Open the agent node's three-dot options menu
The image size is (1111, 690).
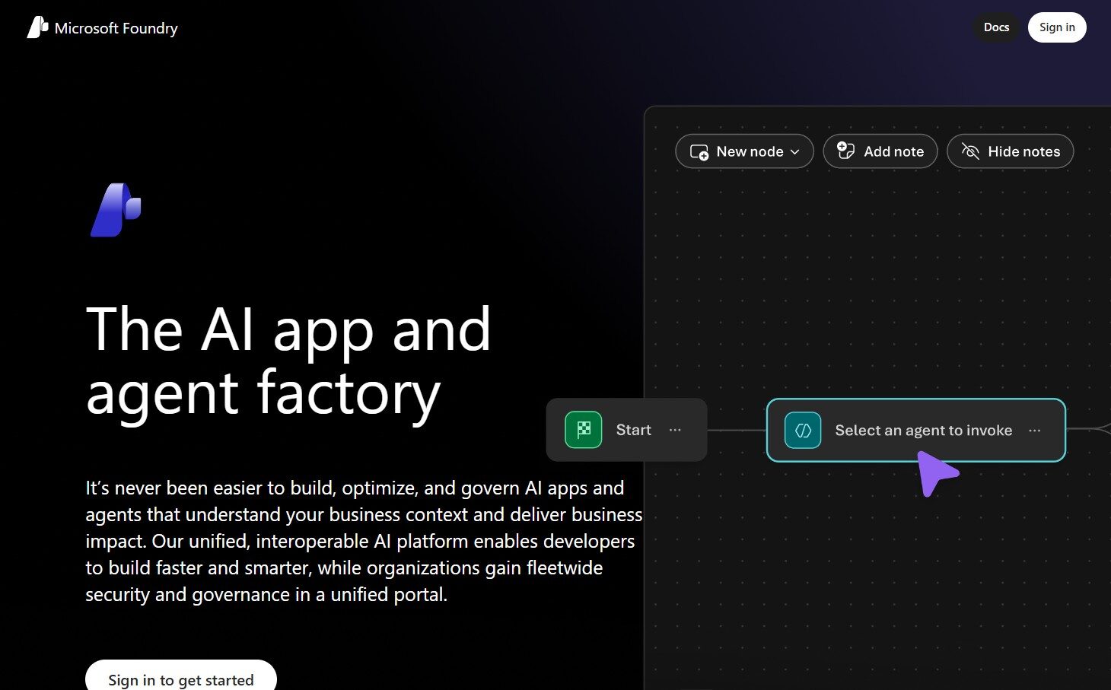coord(1034,431)
